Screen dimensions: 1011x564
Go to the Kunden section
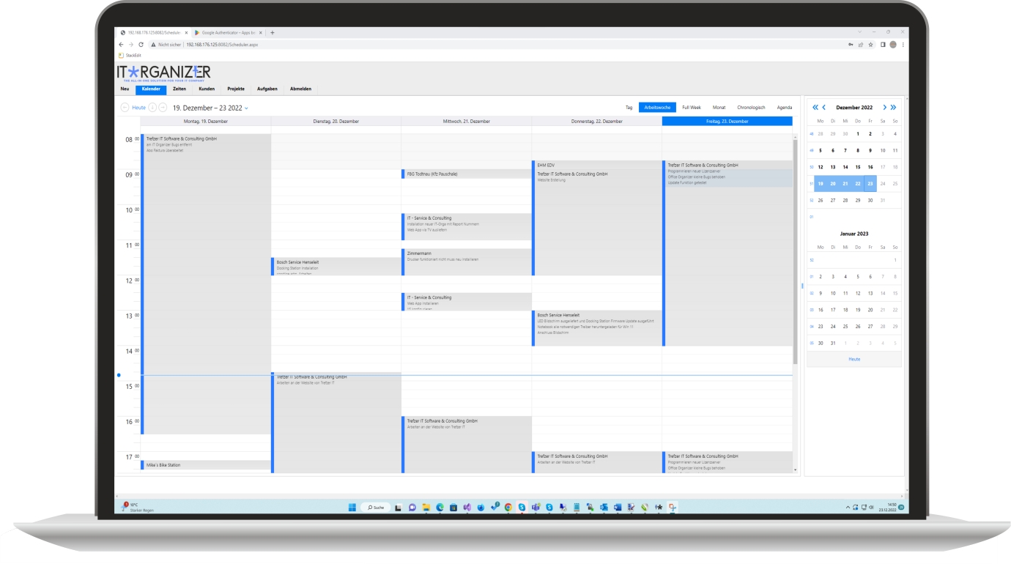point(207,89)
